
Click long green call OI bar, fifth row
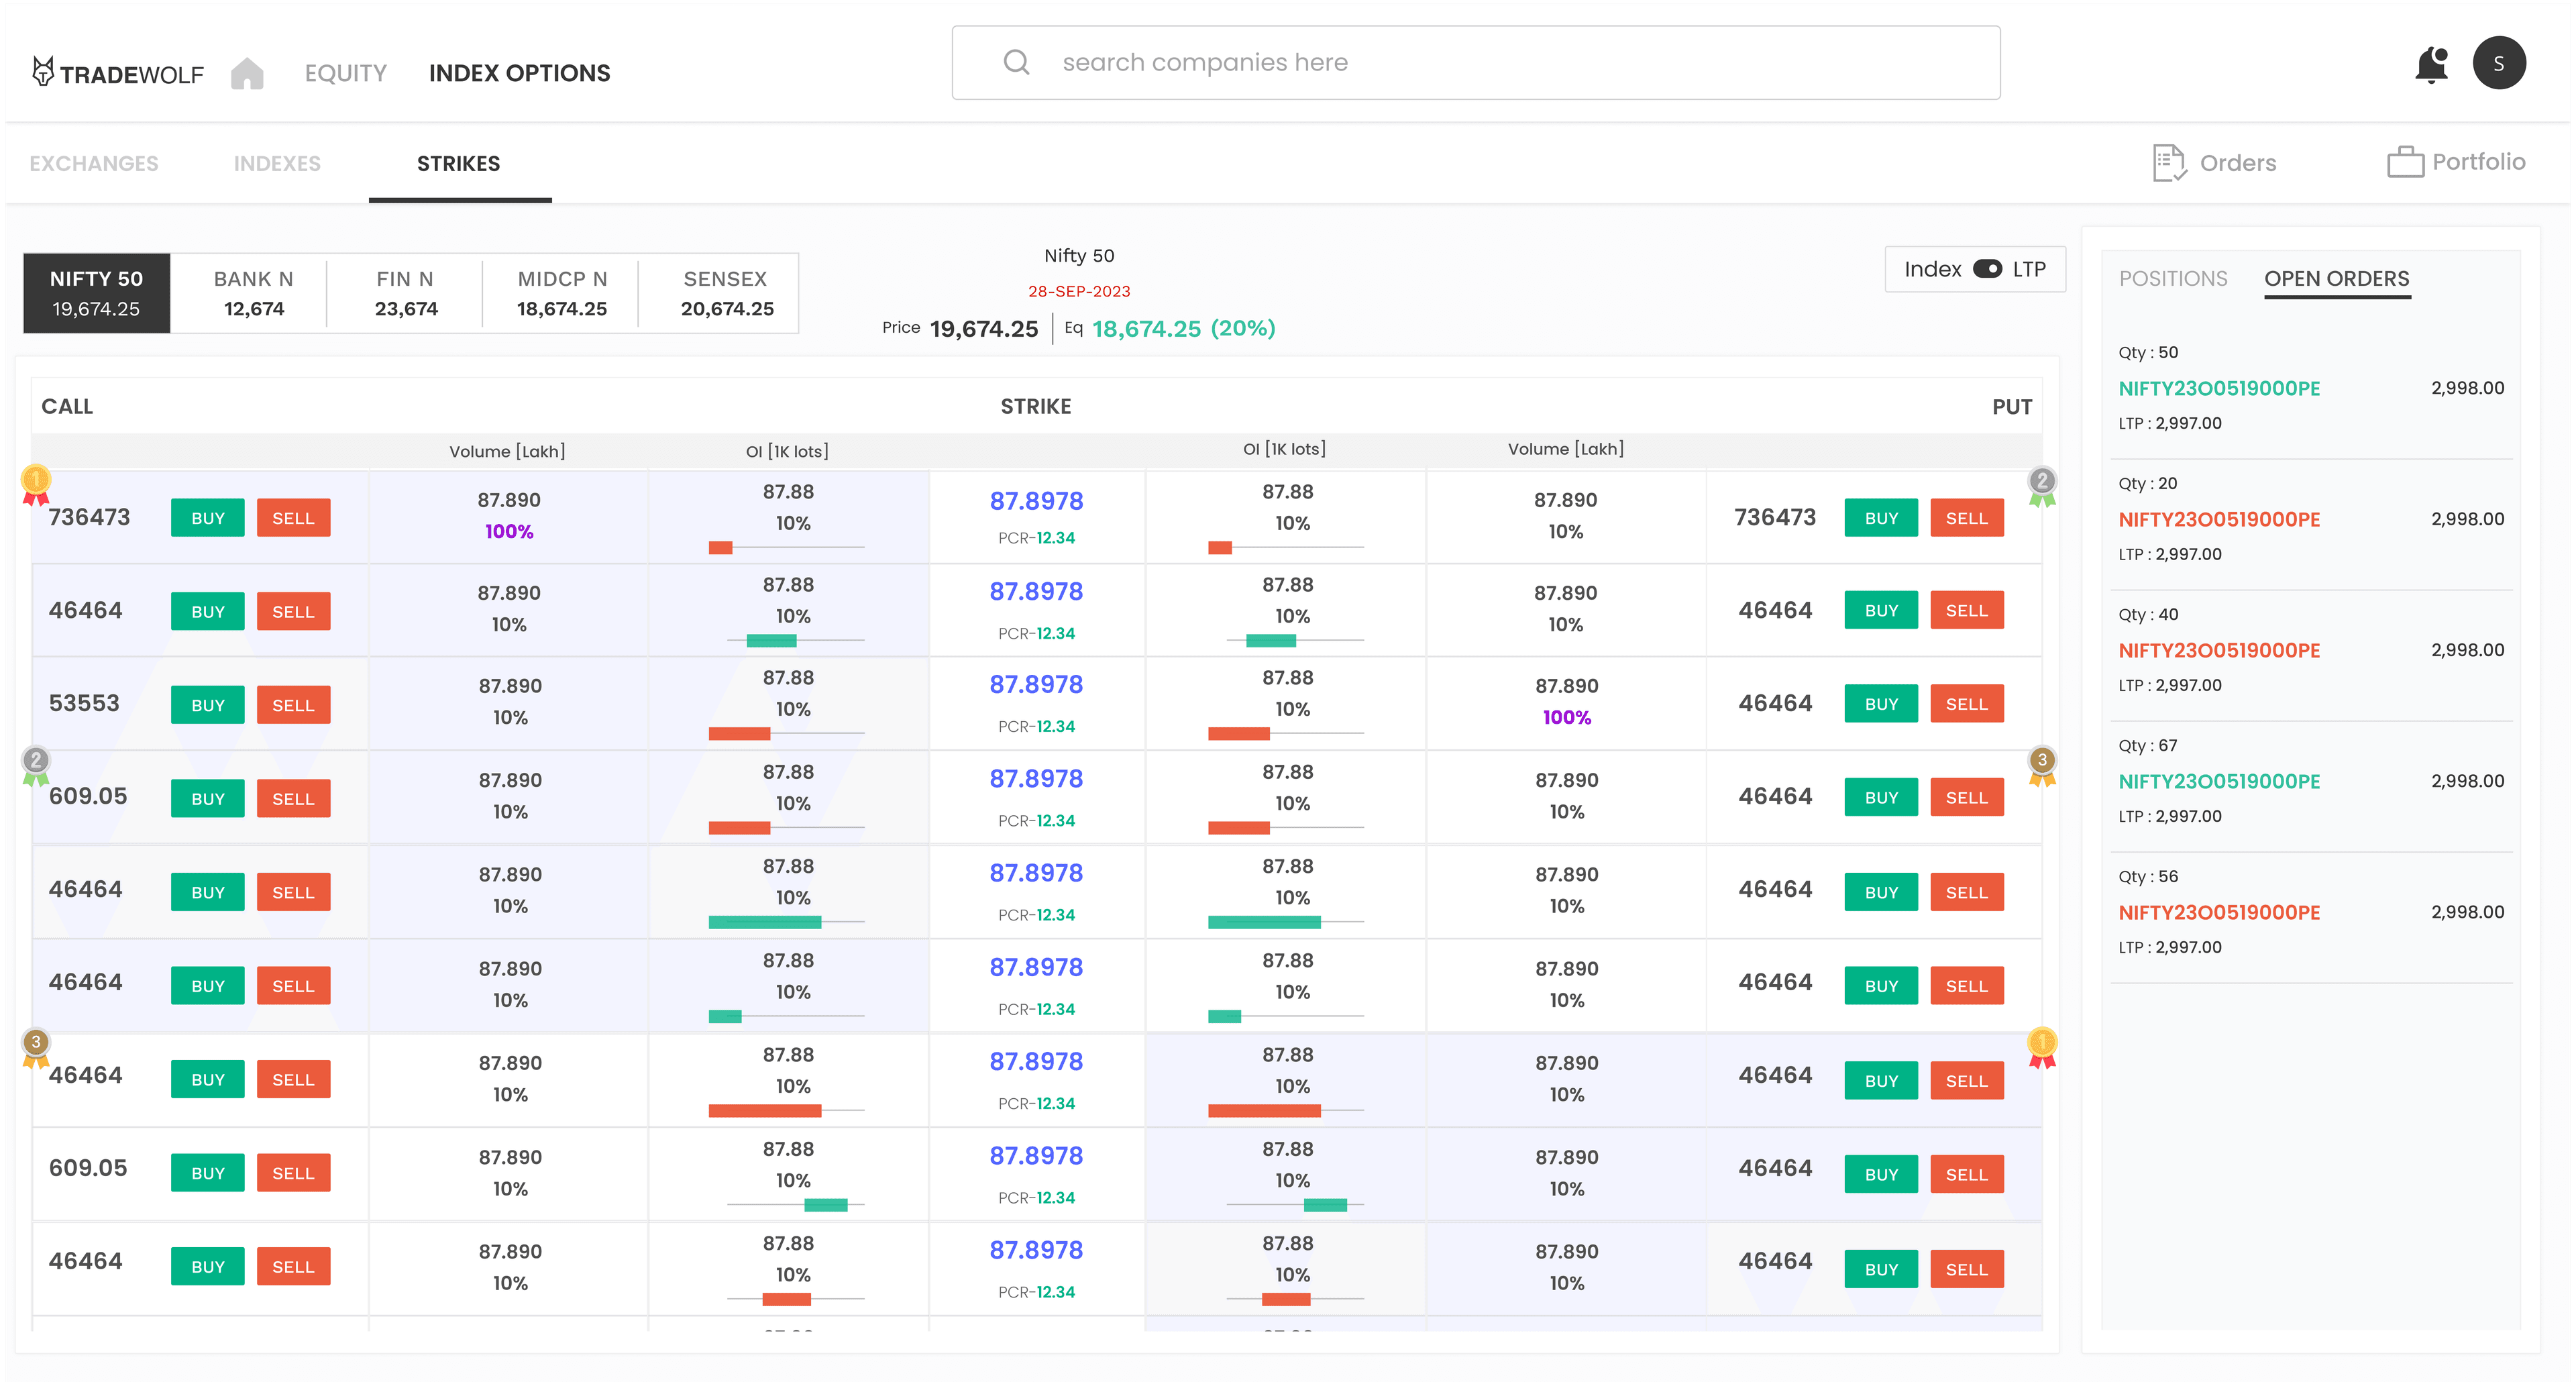[765, 922]
